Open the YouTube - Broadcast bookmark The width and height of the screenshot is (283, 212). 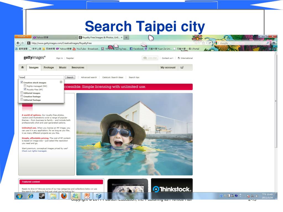86,49
